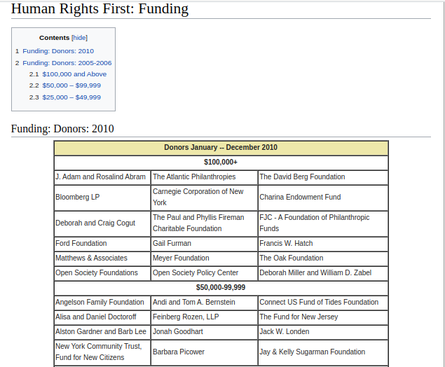445x367 pixels.
Task: Select cell Andi and Tom A. Bernstein
Action: 204,303
